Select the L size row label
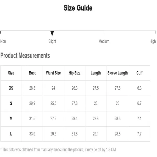The width and height of the screenshot is (157, 157). (x=11, y=134)
